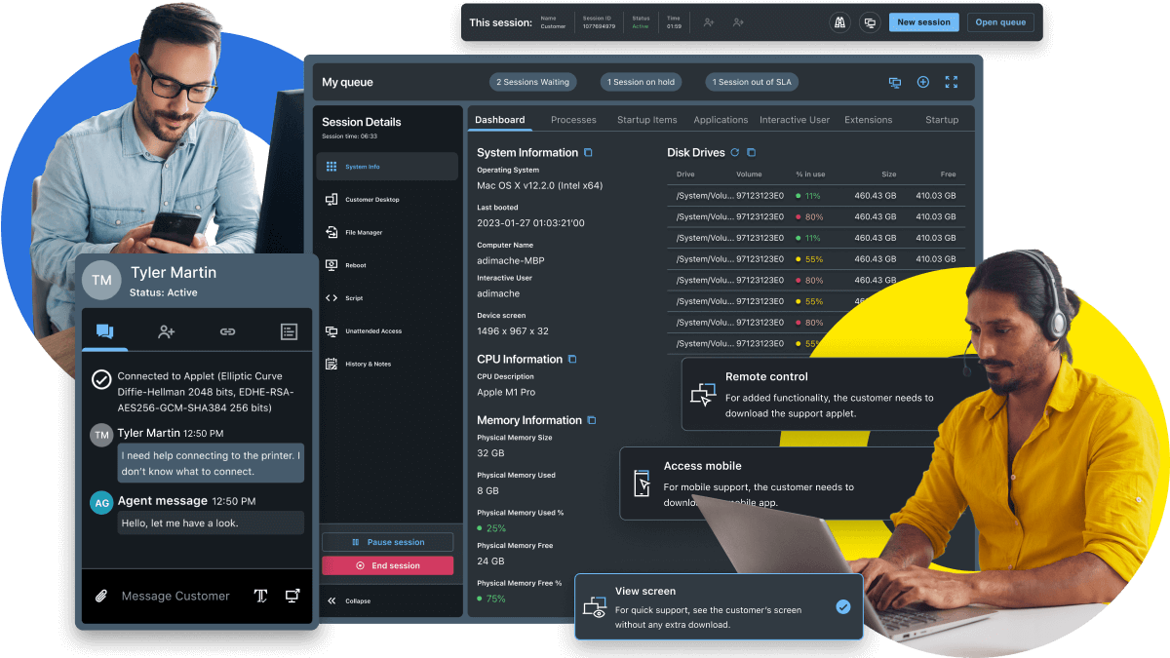Open the link sharing tab in chat panel

click(x=227, y=331)
